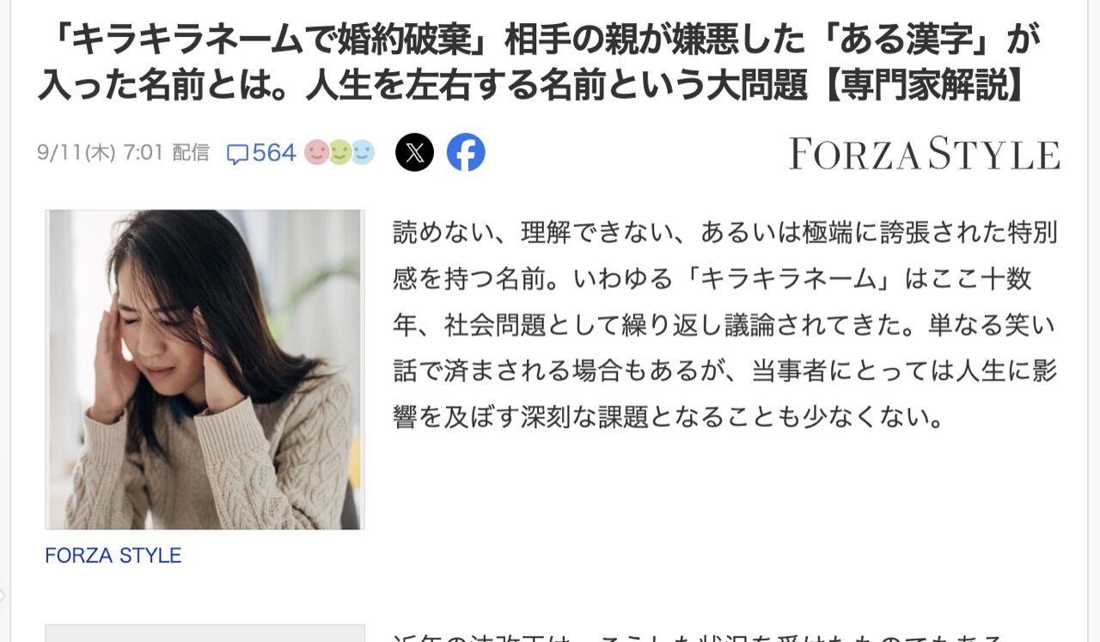Select the pink smiley reaction face

point(316,153)
